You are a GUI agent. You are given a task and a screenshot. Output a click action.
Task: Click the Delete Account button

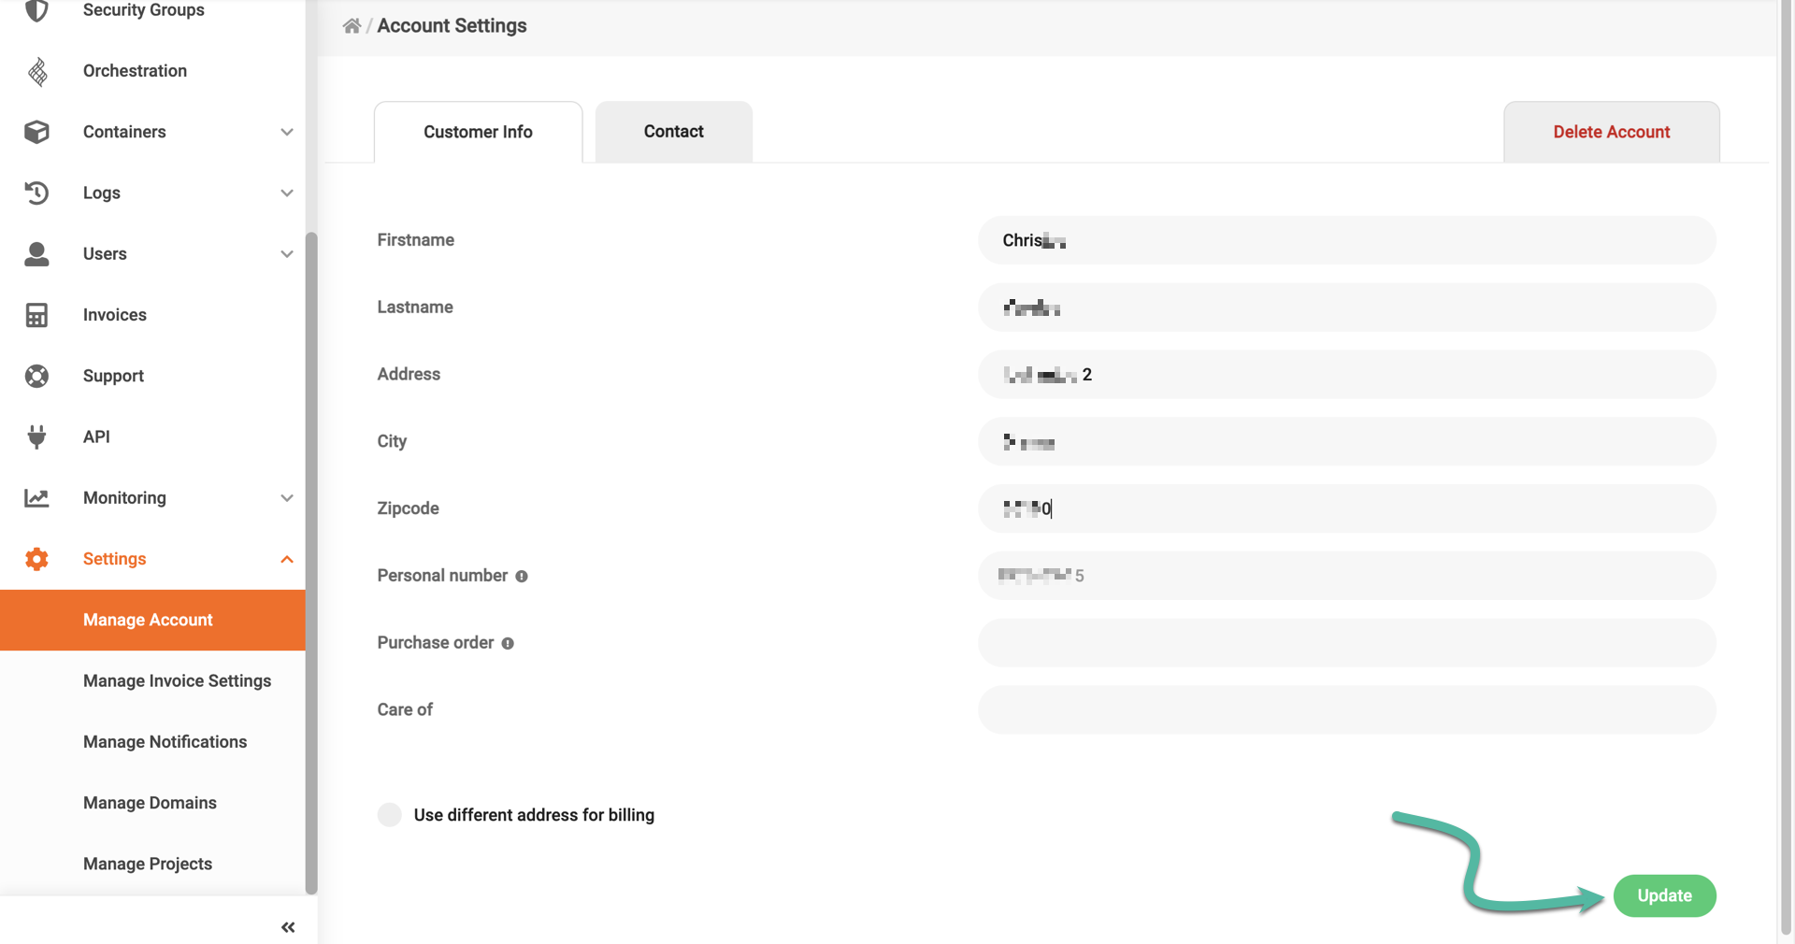coord(1611,132)
